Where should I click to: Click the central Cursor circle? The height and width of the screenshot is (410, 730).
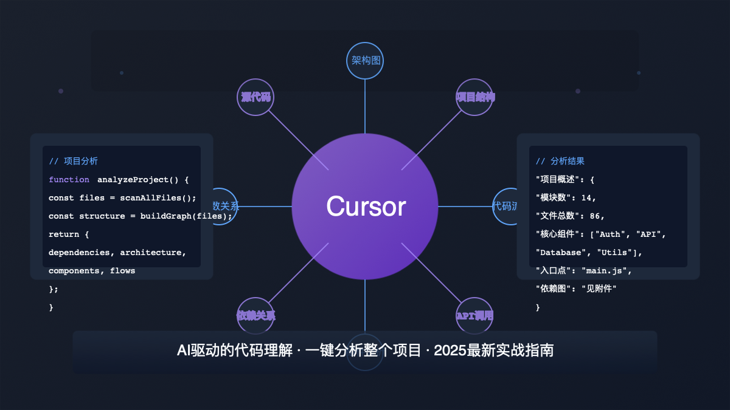click(x=365, y=207)
